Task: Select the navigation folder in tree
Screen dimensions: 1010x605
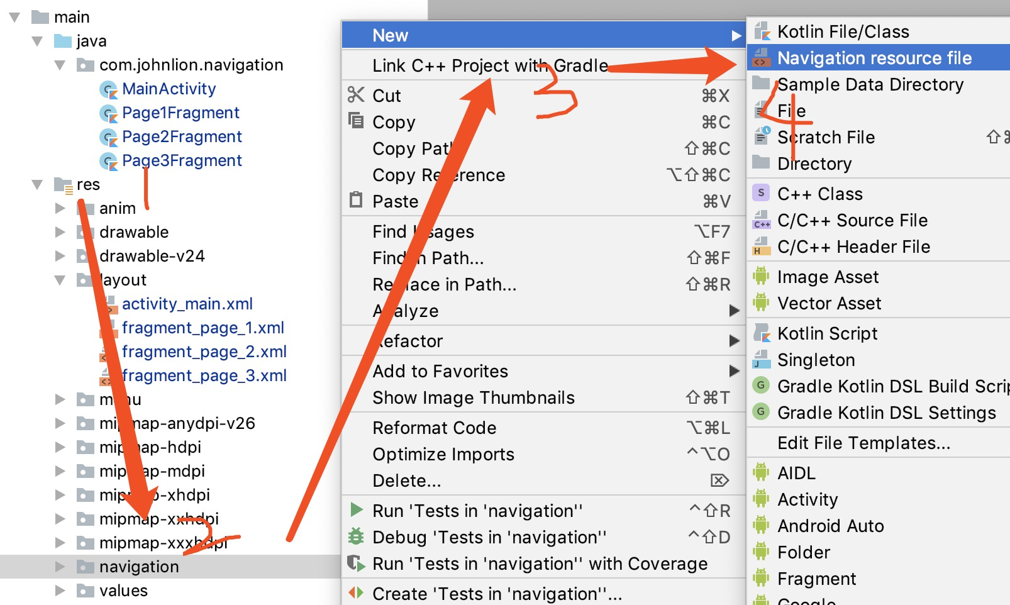Action: (x=139, y=567)
